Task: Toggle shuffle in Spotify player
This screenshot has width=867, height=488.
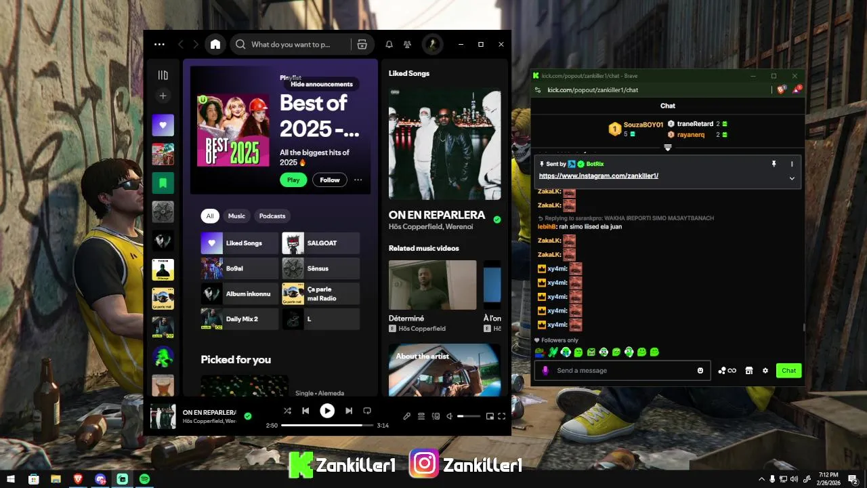Action: point(287,411)
